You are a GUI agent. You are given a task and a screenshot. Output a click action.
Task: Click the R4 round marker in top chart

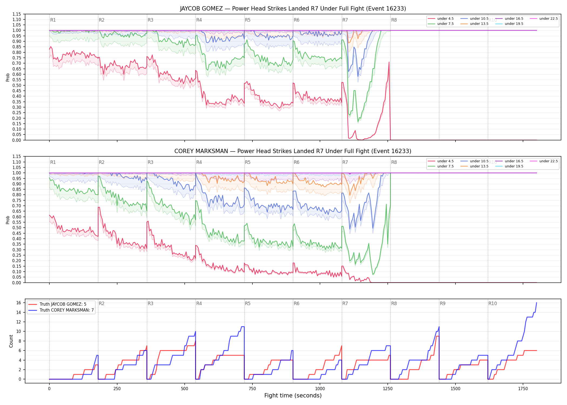(199, 20)
